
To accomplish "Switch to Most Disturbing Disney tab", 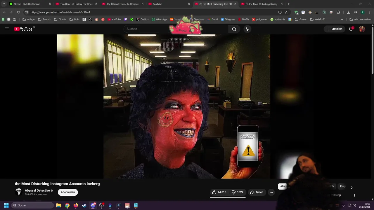I will [262, 4].
